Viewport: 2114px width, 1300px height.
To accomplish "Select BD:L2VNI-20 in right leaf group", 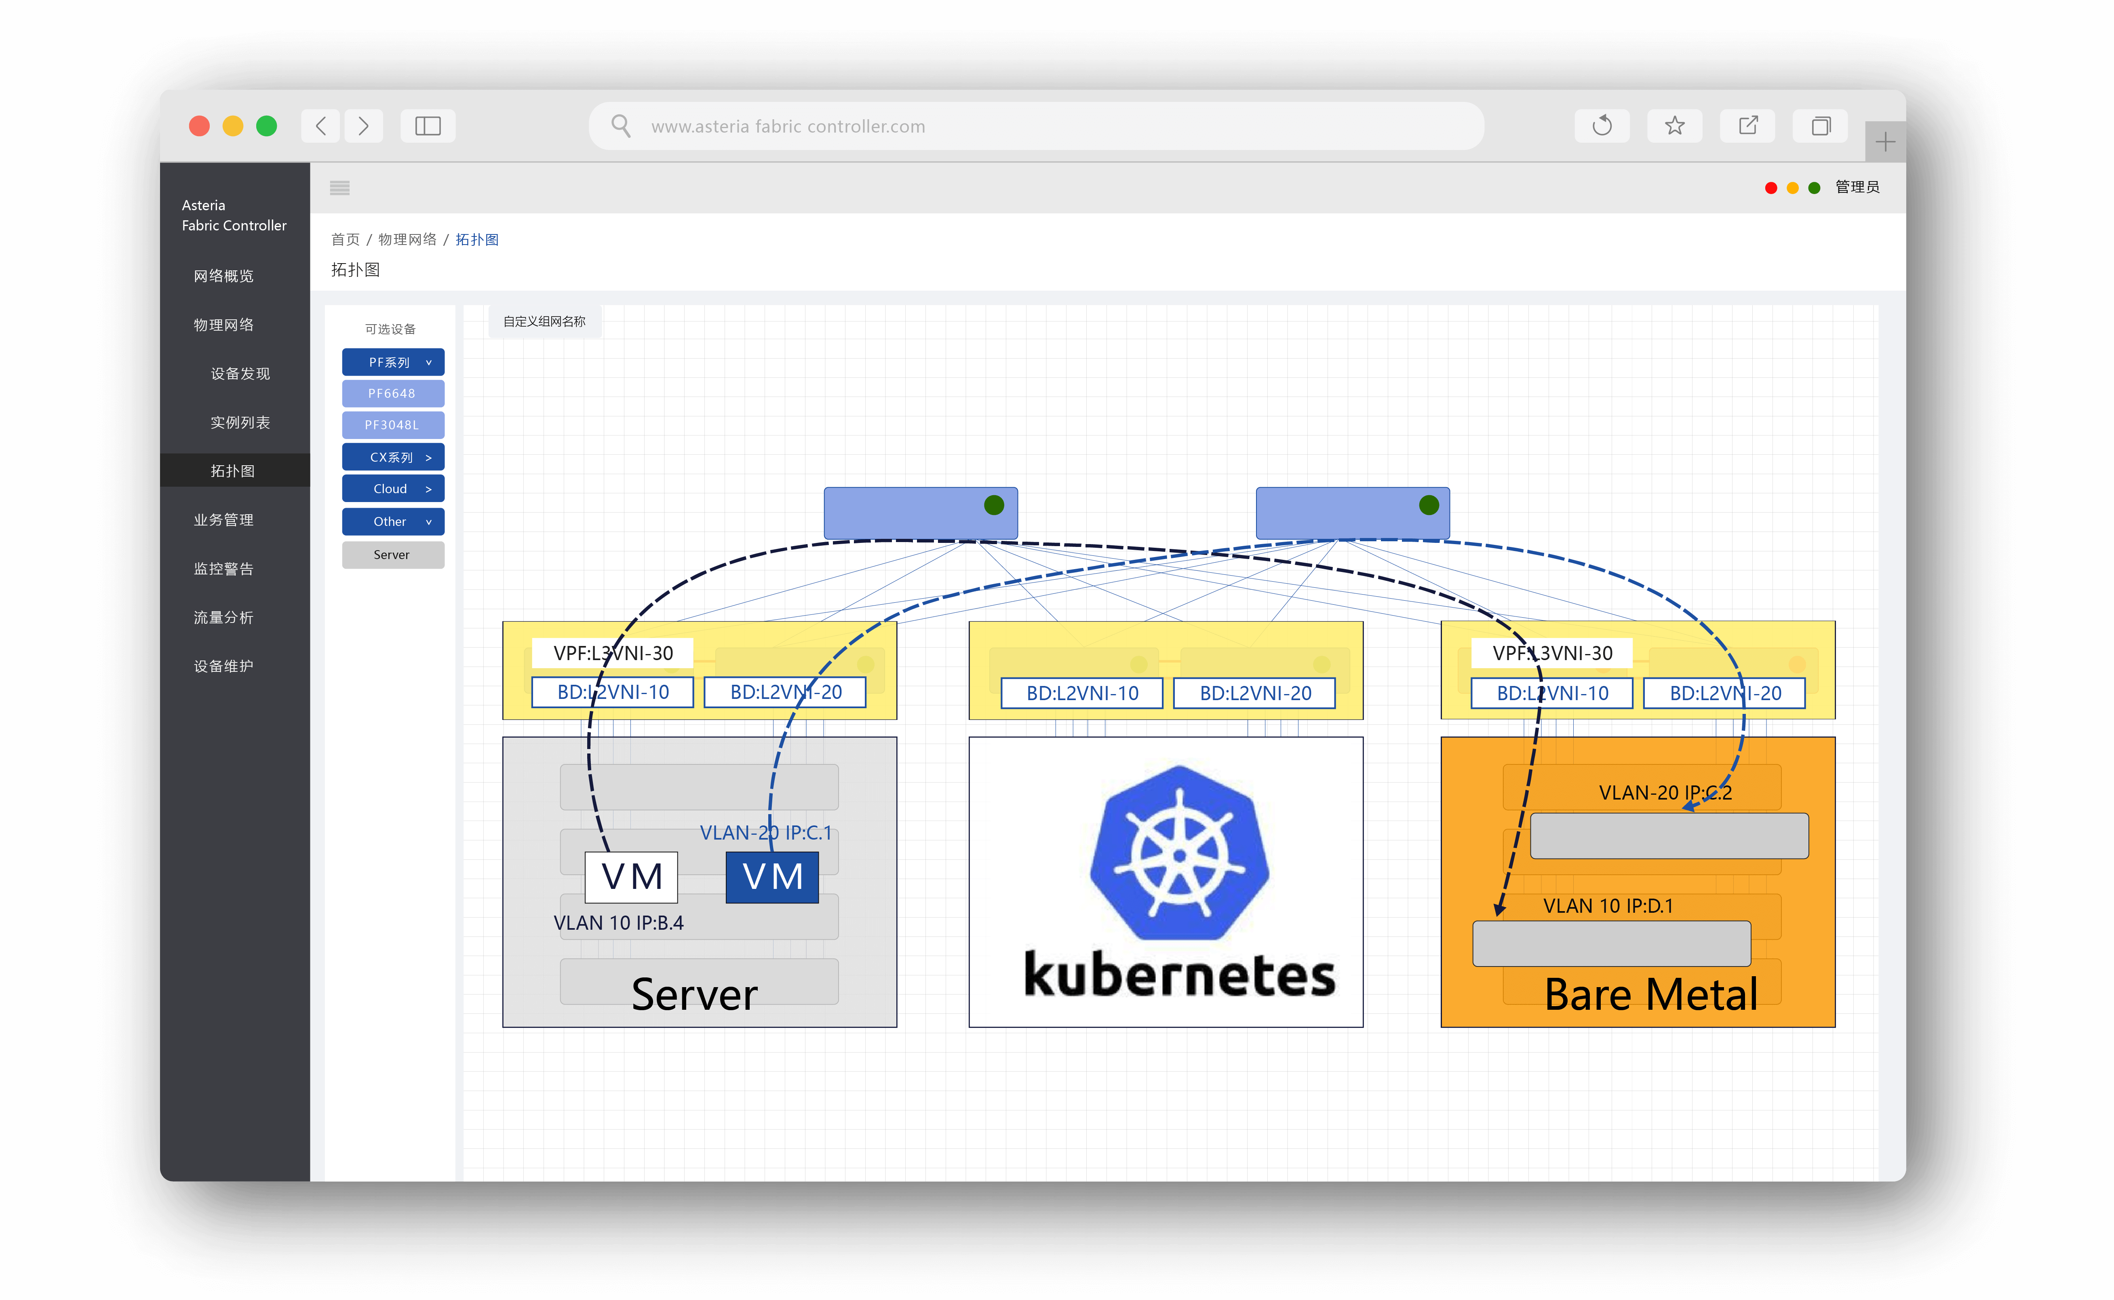I will pyautogui.click(x=1725, y=693).
